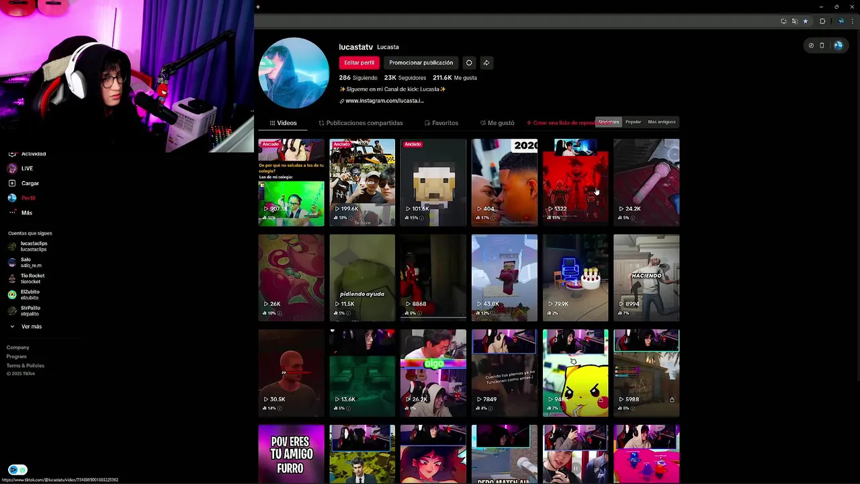Open the browser extensions puzzle icon
The image size is (860, 484).
point(822,22)
